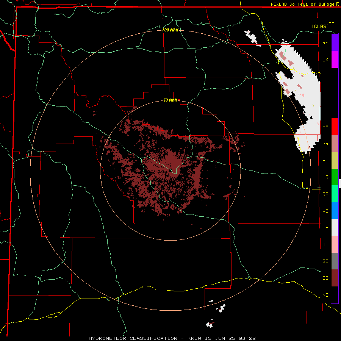Click the BD yellow legend swatch
Image resolution: width=341 pixels, height=341 pixels.
[x=335, y=161]
